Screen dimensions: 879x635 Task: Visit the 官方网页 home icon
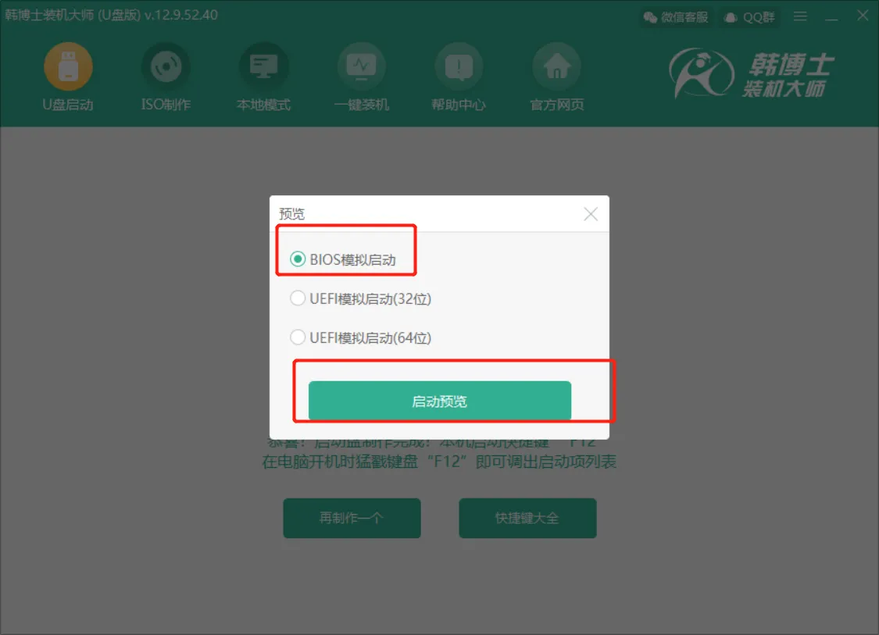point(556,66)
